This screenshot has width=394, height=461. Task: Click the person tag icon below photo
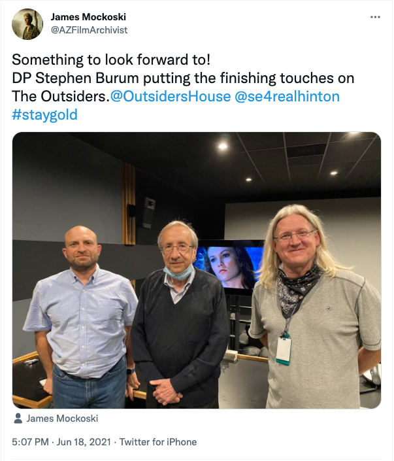coord(18,418)
